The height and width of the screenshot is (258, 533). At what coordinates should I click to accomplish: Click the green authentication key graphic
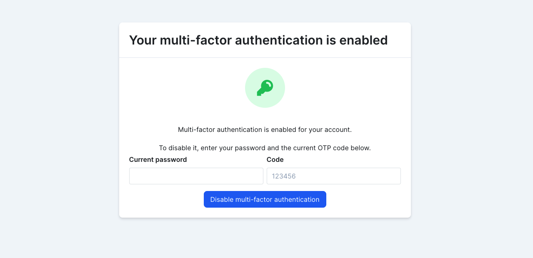265,87
